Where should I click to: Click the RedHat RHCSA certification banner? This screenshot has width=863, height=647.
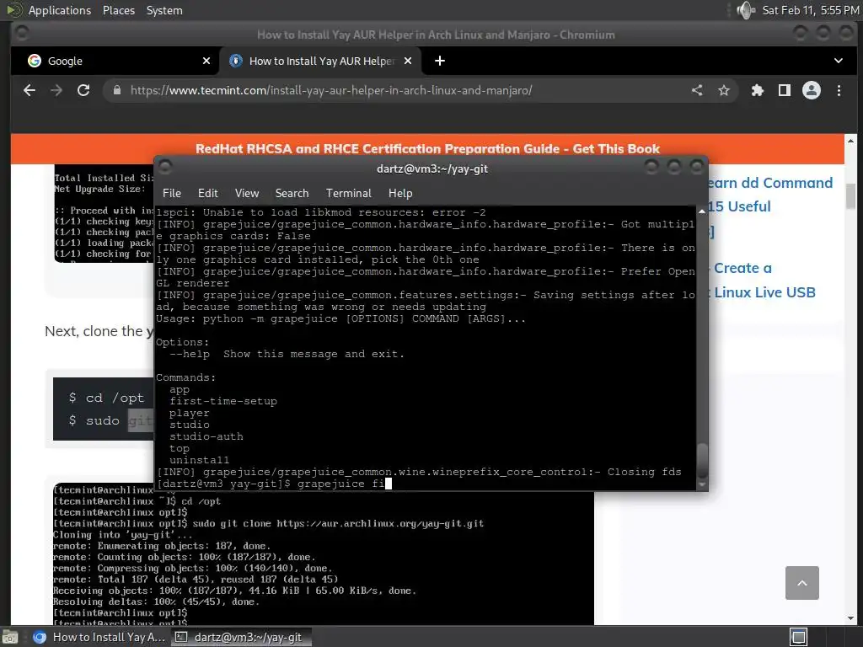[x=427, y=148]
